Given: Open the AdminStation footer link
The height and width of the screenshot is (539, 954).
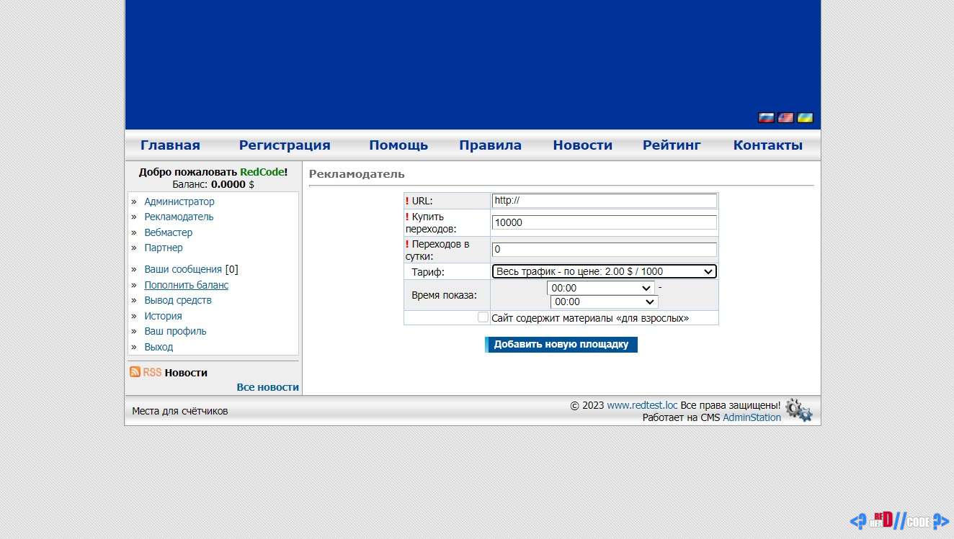Looking at the screenshot, I should click(752, 417).
